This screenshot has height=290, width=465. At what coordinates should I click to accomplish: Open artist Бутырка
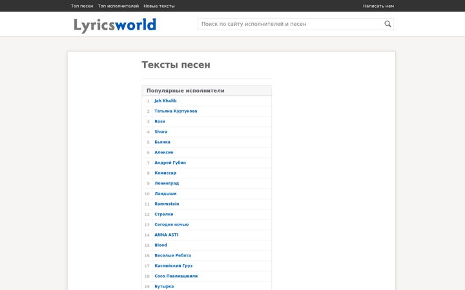click(164, 286)
